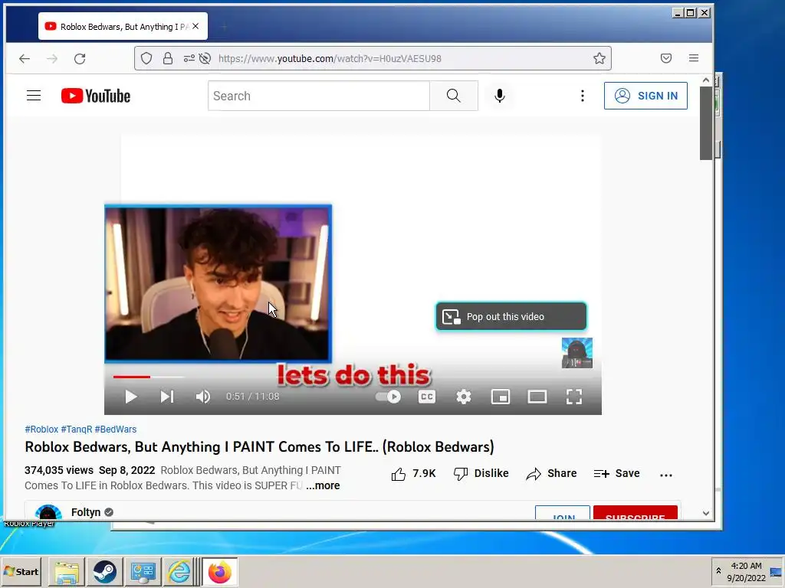This screenshot has width=785, height=588.
Task: Select the Firefox taskbar button
Action: coord(220,571)
